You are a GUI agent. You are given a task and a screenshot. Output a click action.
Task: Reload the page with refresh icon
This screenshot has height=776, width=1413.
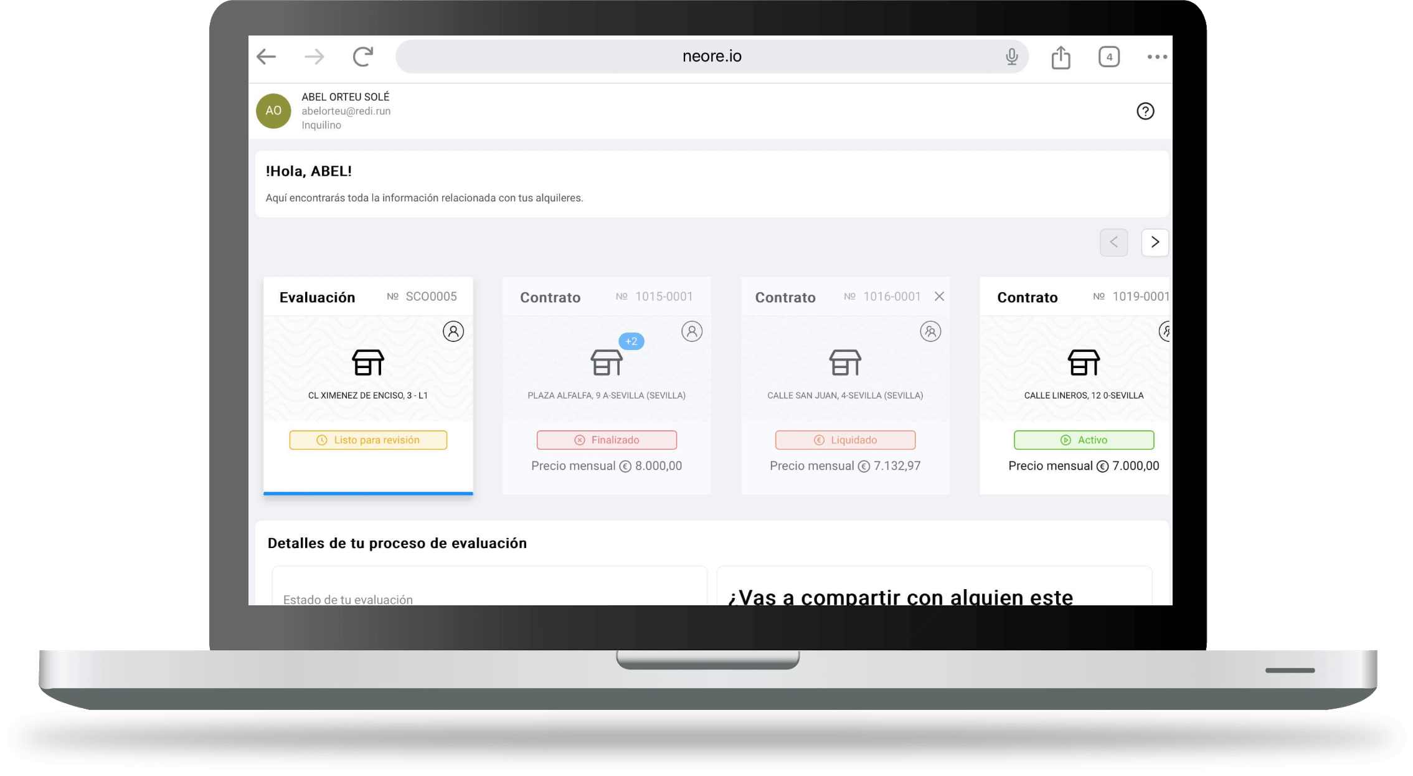(363, 57)
